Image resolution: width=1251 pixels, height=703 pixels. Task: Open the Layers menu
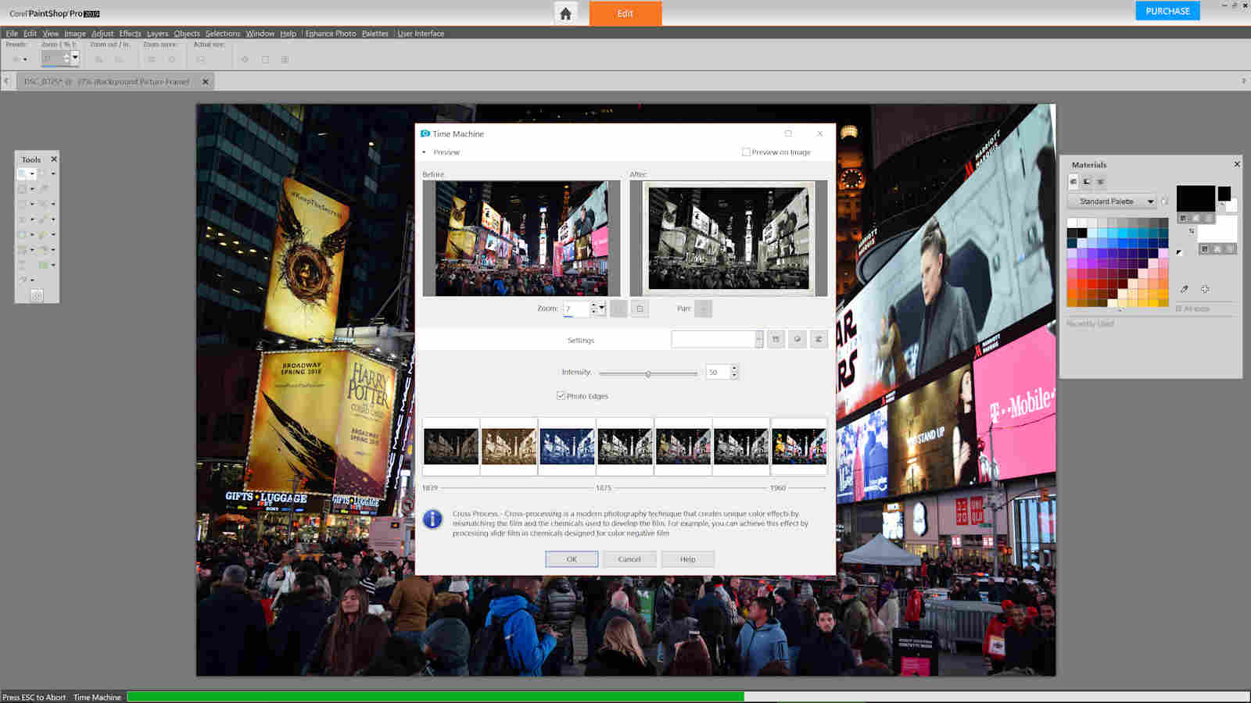157,34
